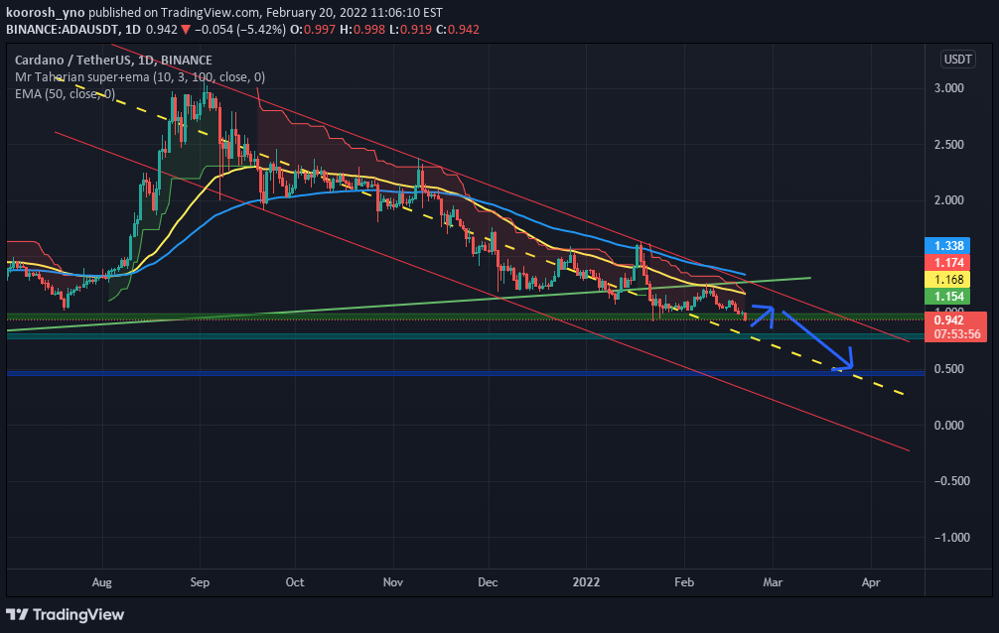Click the green 1.154 price label
The height and width of the screenshot is (633, 999).
pyautogui.click(x=948, y=296)
